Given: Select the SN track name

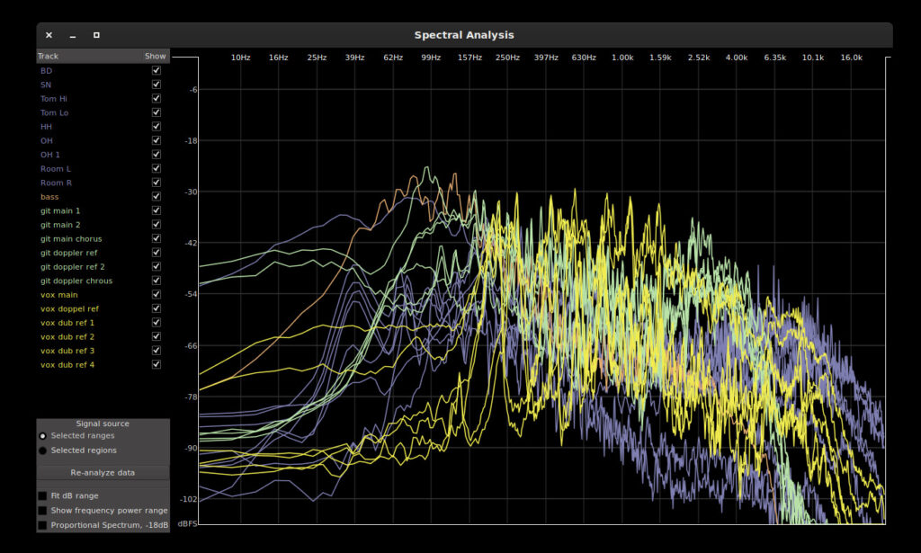Looking at the screenshot, I should (x=46, y=85).
